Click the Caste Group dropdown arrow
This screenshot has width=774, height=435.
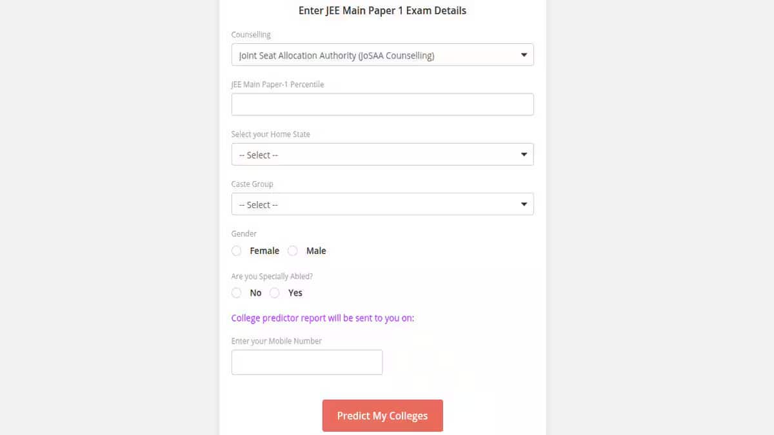(x=524, y=204)
